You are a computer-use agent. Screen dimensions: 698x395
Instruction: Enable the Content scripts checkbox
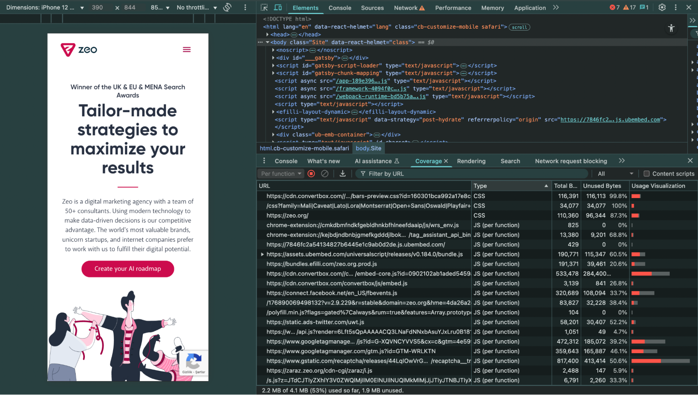(x=646, y=174)
